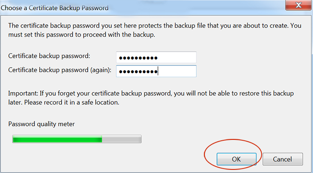Click the gray unfilled portion of quality meter
Viewport: 313px width, 173px height.
click(122, 139)
